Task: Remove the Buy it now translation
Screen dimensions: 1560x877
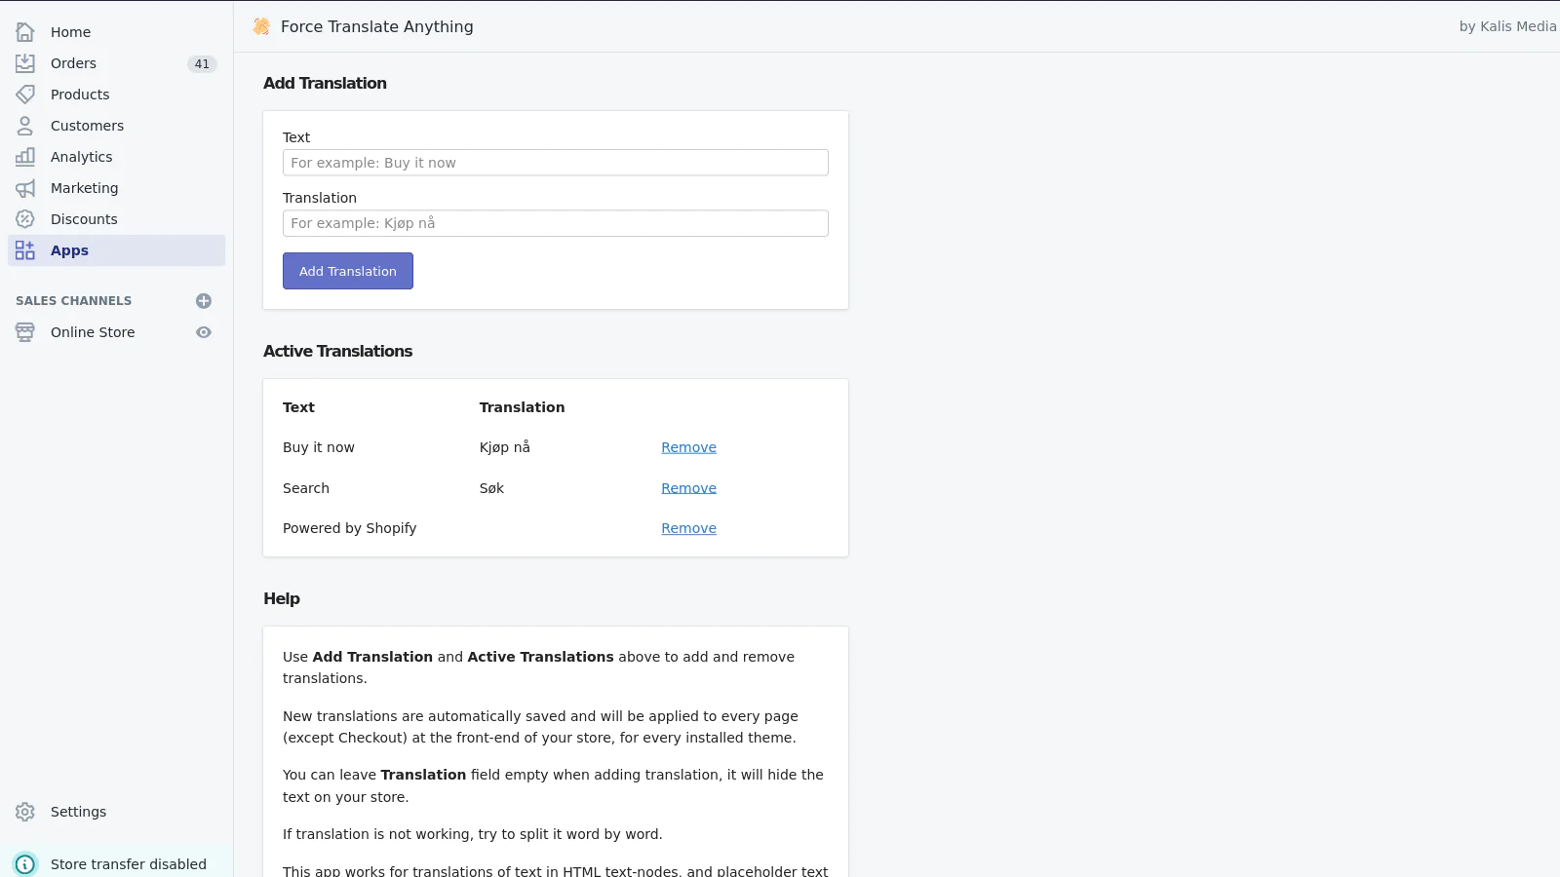Action: 688,447
